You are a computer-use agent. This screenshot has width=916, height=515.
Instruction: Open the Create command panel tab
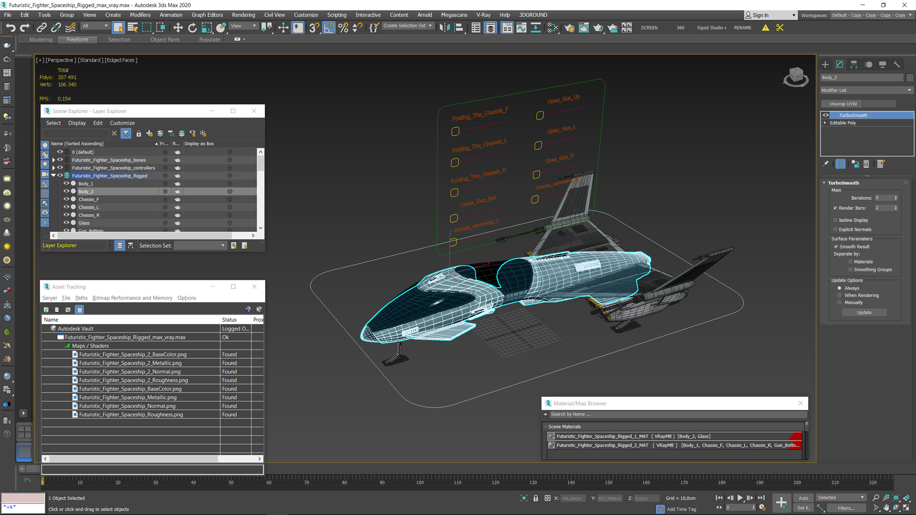pyautogui.click(x=825, y=64)
